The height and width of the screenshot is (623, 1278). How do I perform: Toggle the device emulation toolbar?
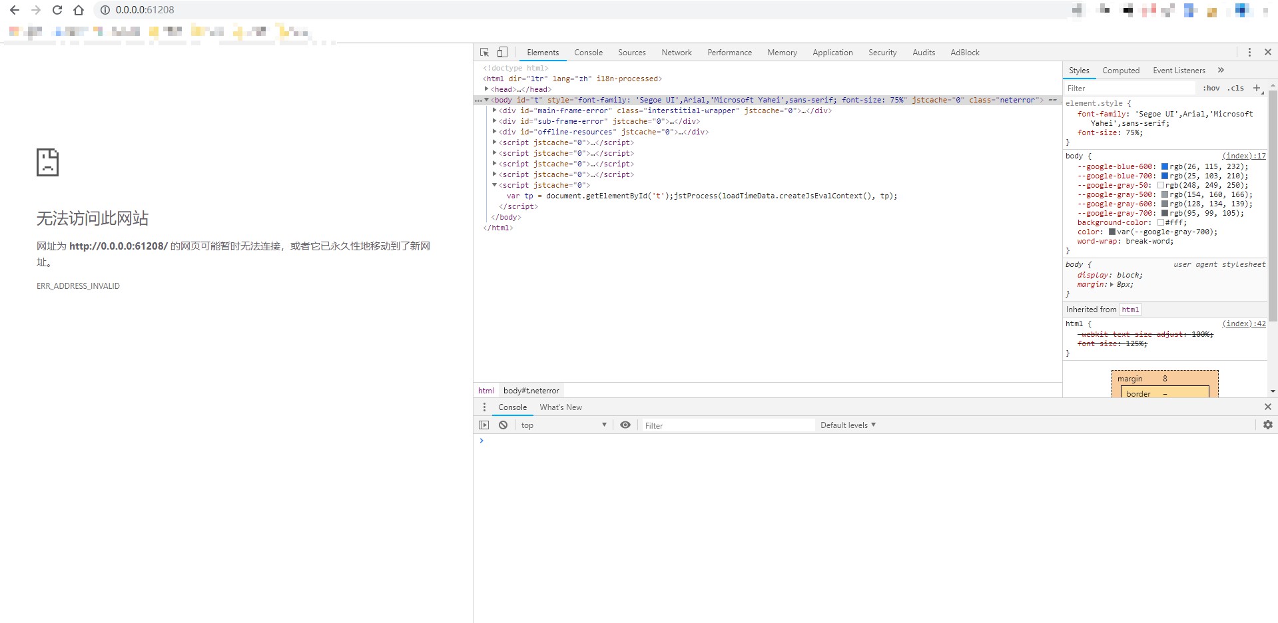(501, 52)
